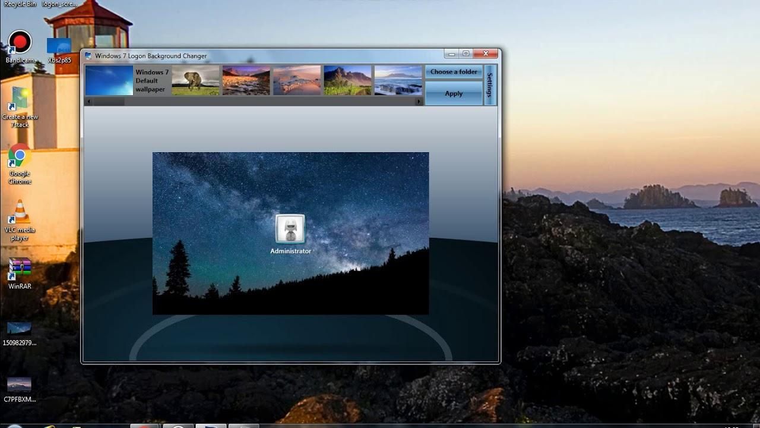Maximize the Logon Background Changer window

467,53
